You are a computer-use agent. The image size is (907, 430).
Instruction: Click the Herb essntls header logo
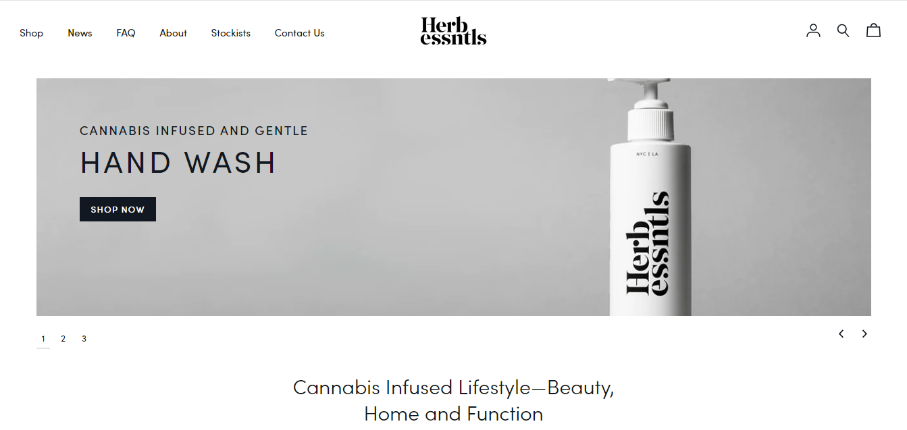click(x=453, y=31)
